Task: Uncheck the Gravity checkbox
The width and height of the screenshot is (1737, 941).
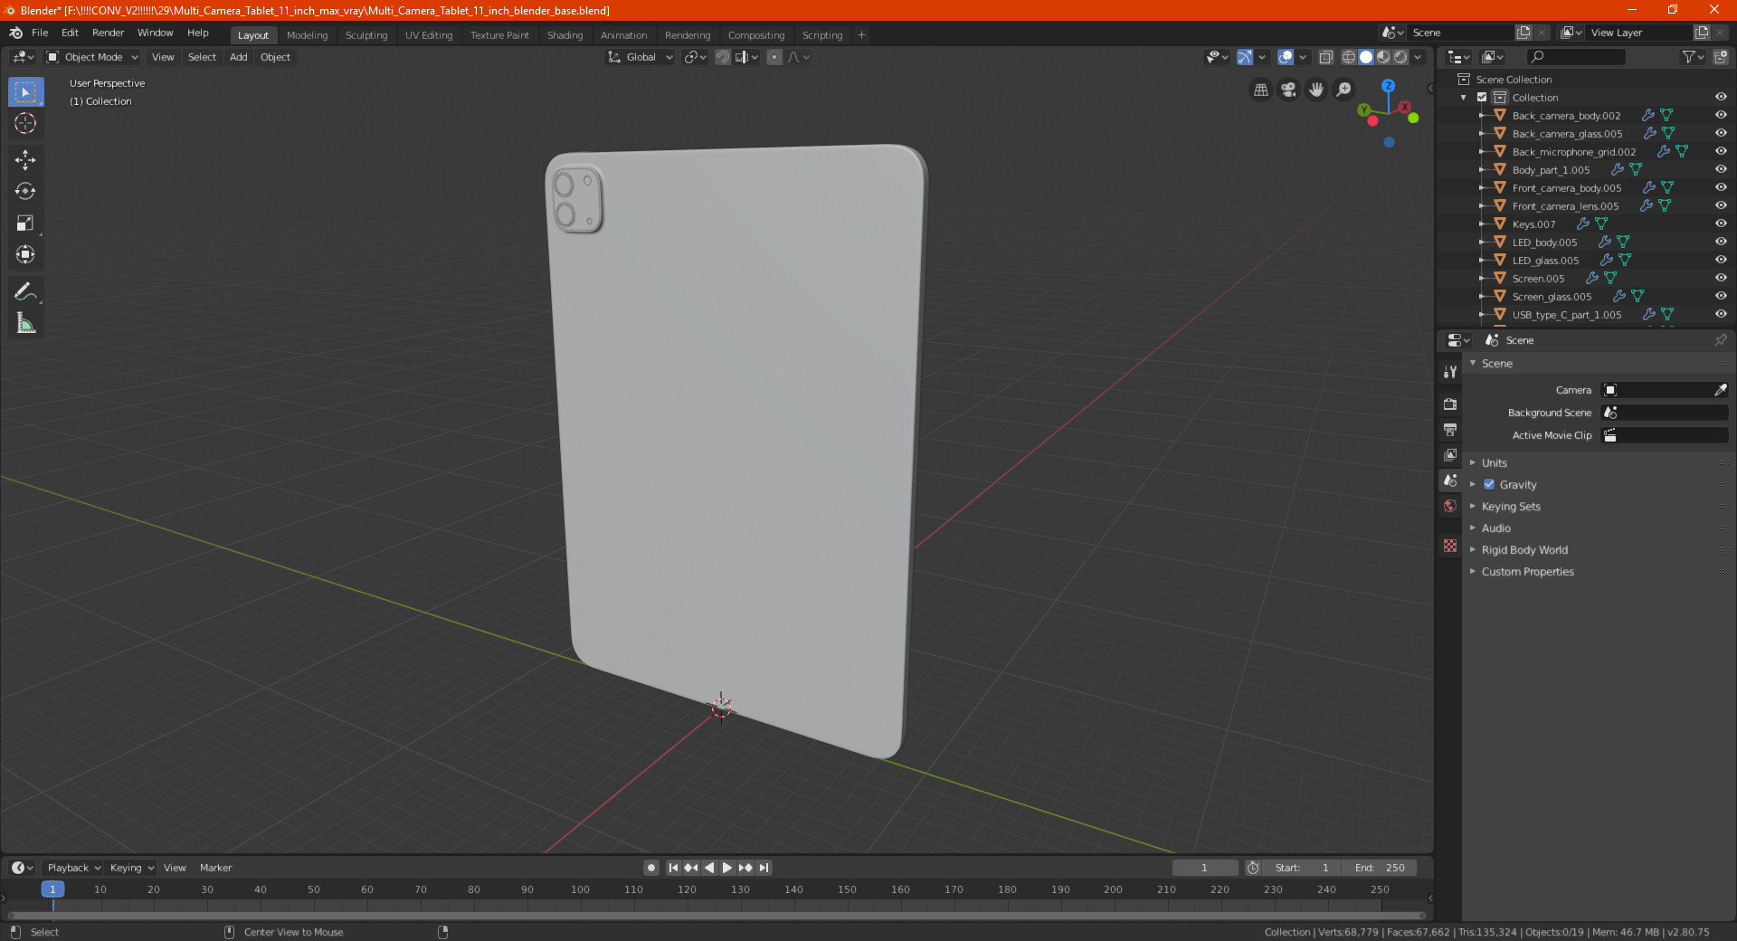Action: 1489,485
